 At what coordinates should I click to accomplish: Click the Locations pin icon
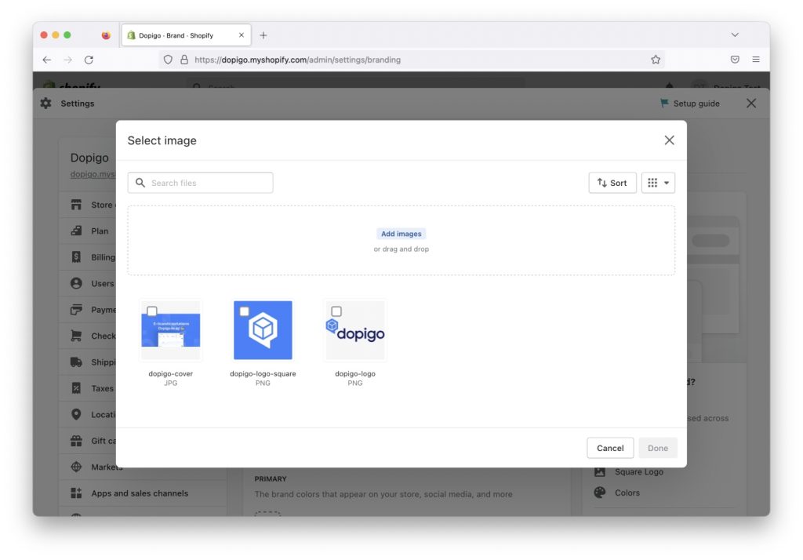pos(76,414)
